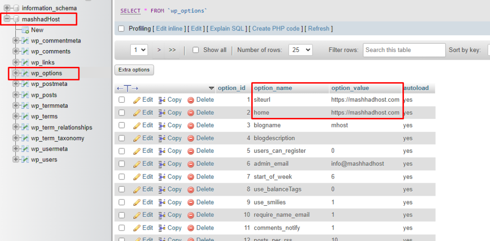This screenshot has height=241, width=490.
Task: Tick the Show all checkbox
Action: pyautogui.click(x=195, y=50)
